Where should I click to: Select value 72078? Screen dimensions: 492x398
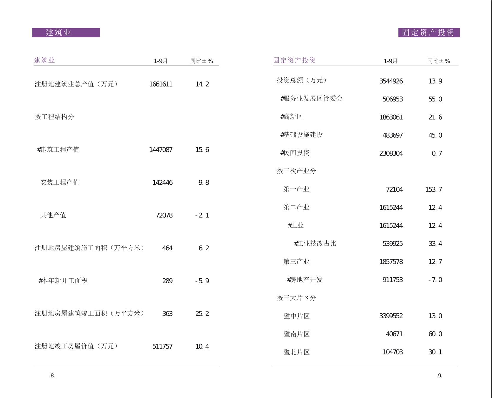tap(164, 215)
